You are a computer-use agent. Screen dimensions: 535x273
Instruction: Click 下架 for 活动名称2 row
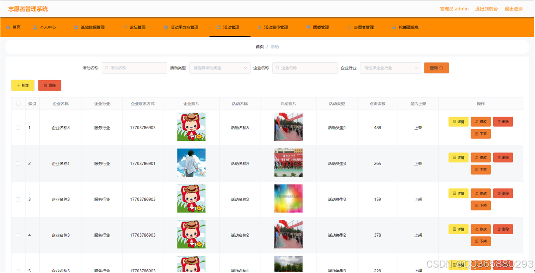coord(481,241)
